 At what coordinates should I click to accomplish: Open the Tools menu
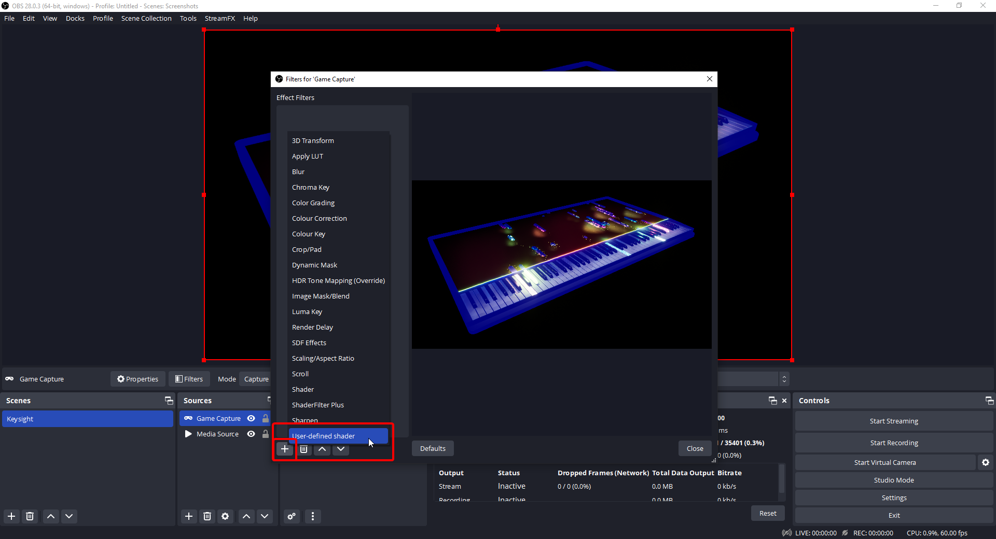coord(188,18)
